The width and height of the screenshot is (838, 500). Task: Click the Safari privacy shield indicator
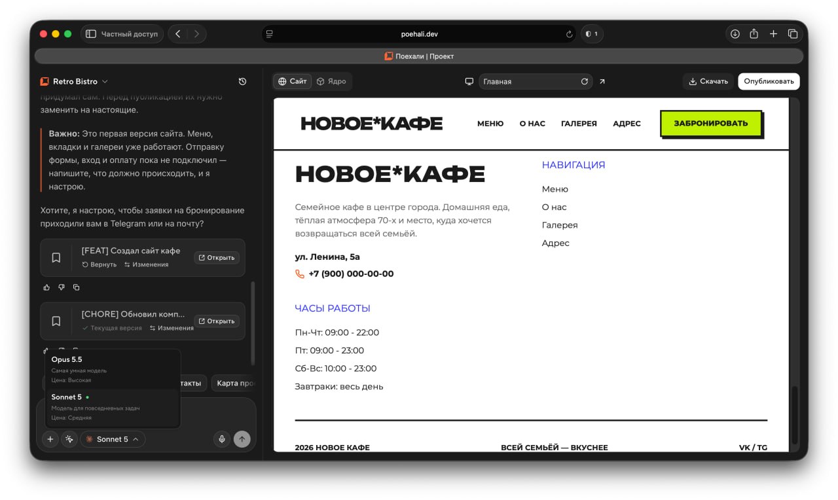point(592,34)
